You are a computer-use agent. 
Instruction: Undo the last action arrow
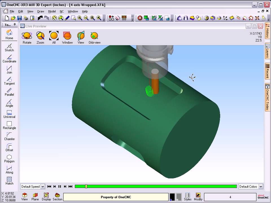pyautogui.click(x=40, y=18)
